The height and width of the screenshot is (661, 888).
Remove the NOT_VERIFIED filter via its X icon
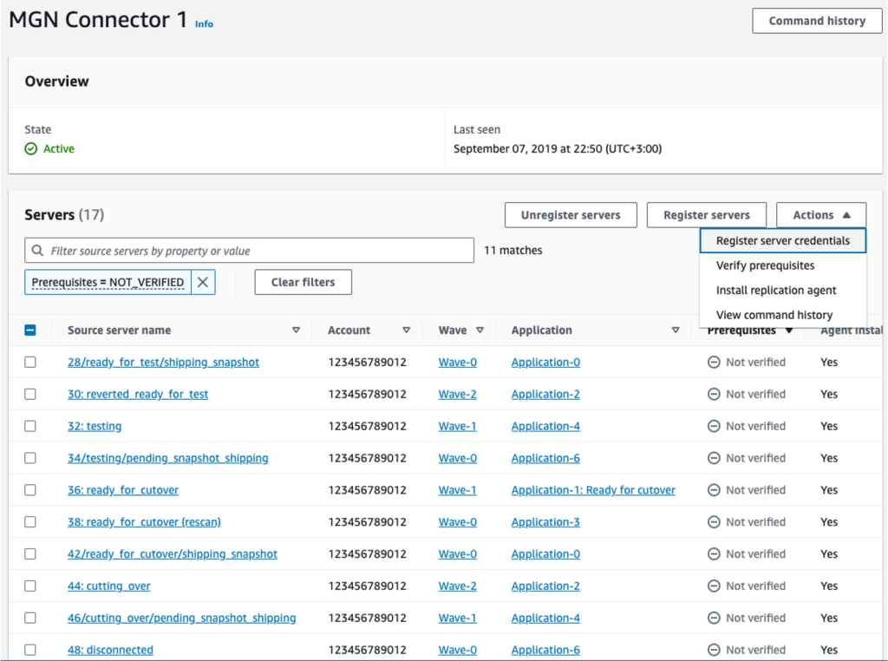(202, 282)
